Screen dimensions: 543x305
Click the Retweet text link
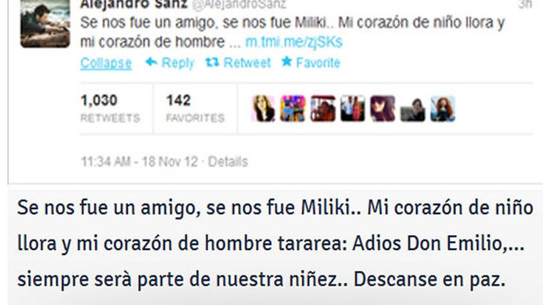click(247, 62)
